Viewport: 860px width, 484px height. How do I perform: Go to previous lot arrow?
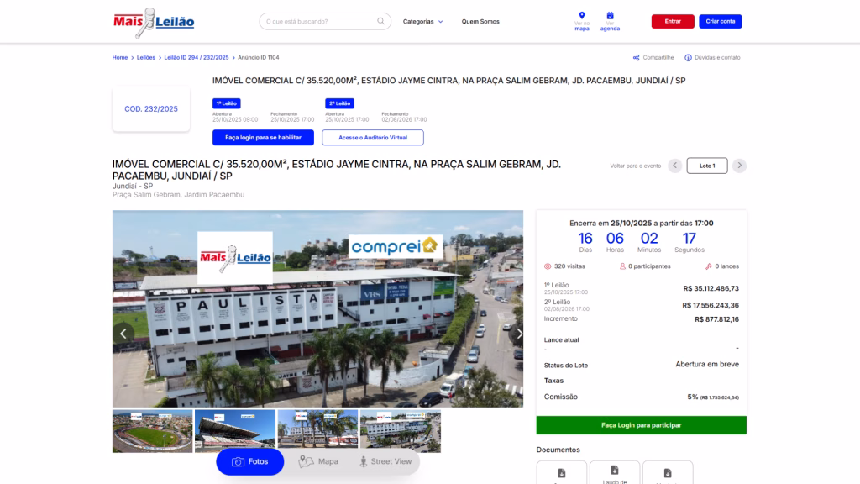pyautogui.click(x=674, y=166)
